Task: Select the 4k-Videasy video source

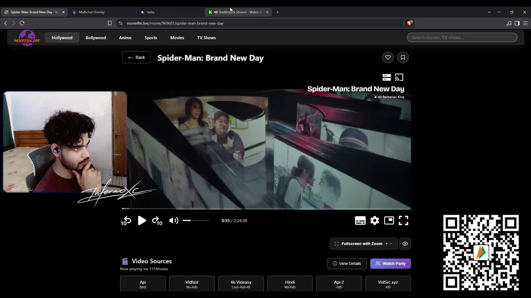Action: 241,284
